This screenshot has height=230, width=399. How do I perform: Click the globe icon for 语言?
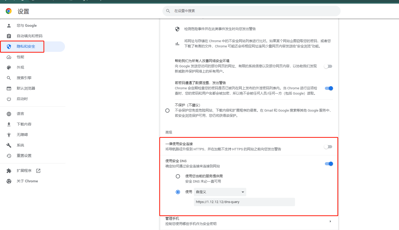pyautogui.click(x=9, y=114)
